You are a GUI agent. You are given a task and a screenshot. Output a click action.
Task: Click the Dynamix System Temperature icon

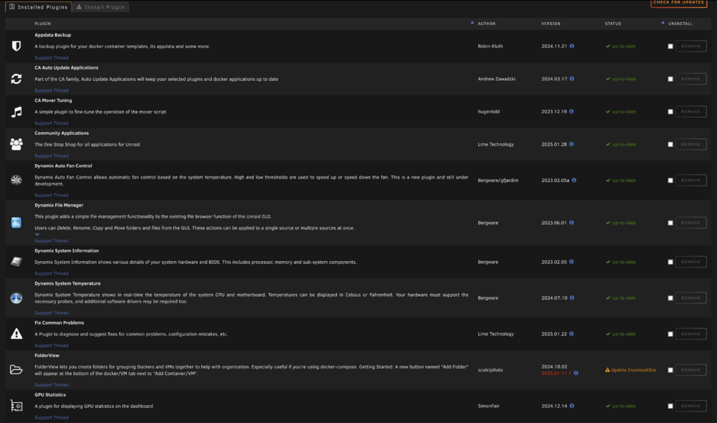pos(16,298)
